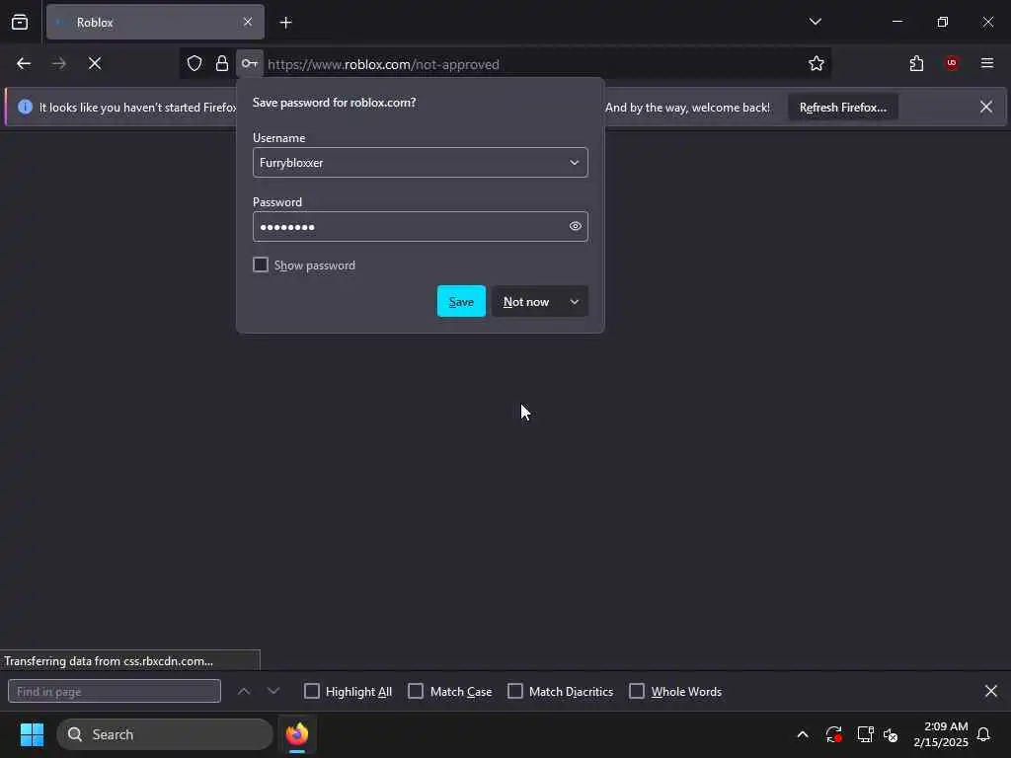This screenshot has width=1011, height=758.
Task: Jump to previous find result arrow
Action: click(x=244, y=692)
